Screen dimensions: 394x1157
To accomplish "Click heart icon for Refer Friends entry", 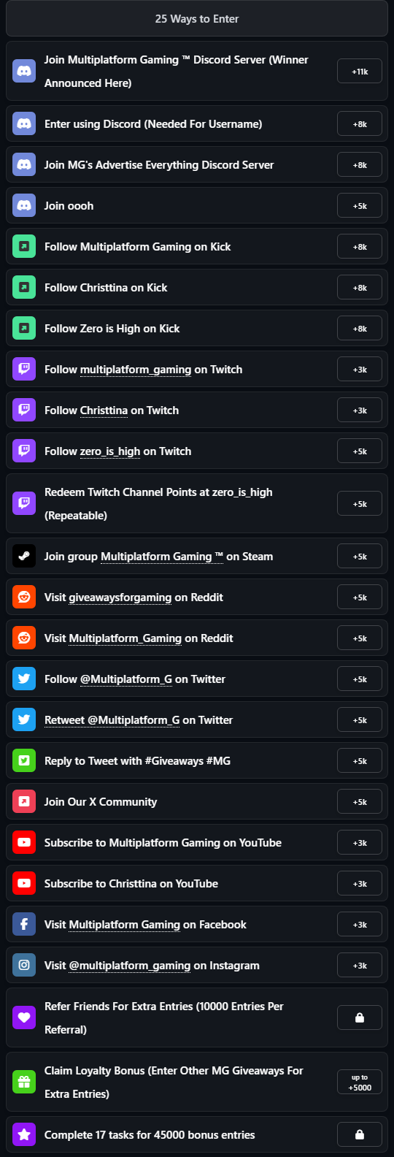I will pos(24,1018).
